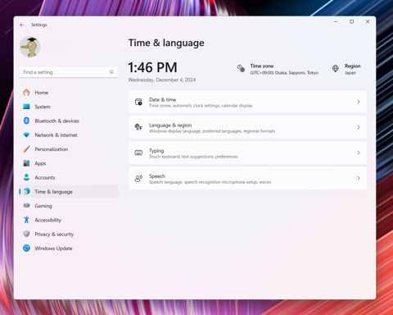Navigate to Privacy & security
The height and width of the screenshot is (315, 393).
coord(69,235)
